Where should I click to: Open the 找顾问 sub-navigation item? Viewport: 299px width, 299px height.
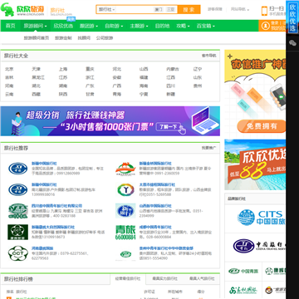tap(84, 38)
